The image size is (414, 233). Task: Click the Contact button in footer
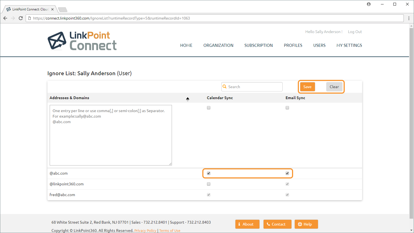[x=277, y=224]
